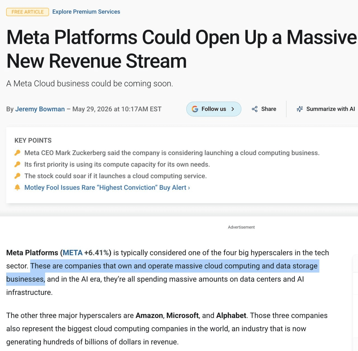Open the Follow us button
The width and height of the screenshot is (358, 351).
coord(214,109)
